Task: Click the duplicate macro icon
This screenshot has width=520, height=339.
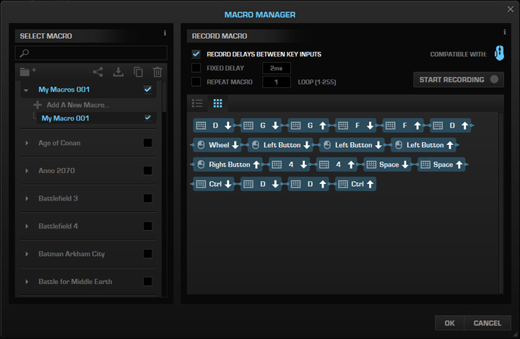Action: [138, 72]
